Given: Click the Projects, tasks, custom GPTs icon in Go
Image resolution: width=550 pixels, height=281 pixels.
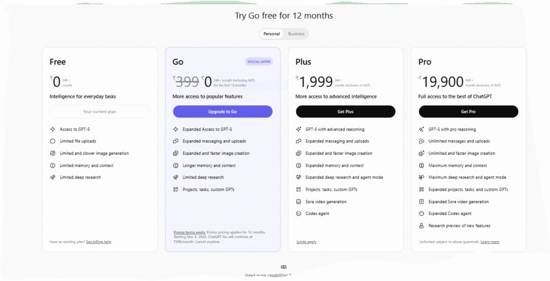Looking at the screenshot, I should pos(176,189).
